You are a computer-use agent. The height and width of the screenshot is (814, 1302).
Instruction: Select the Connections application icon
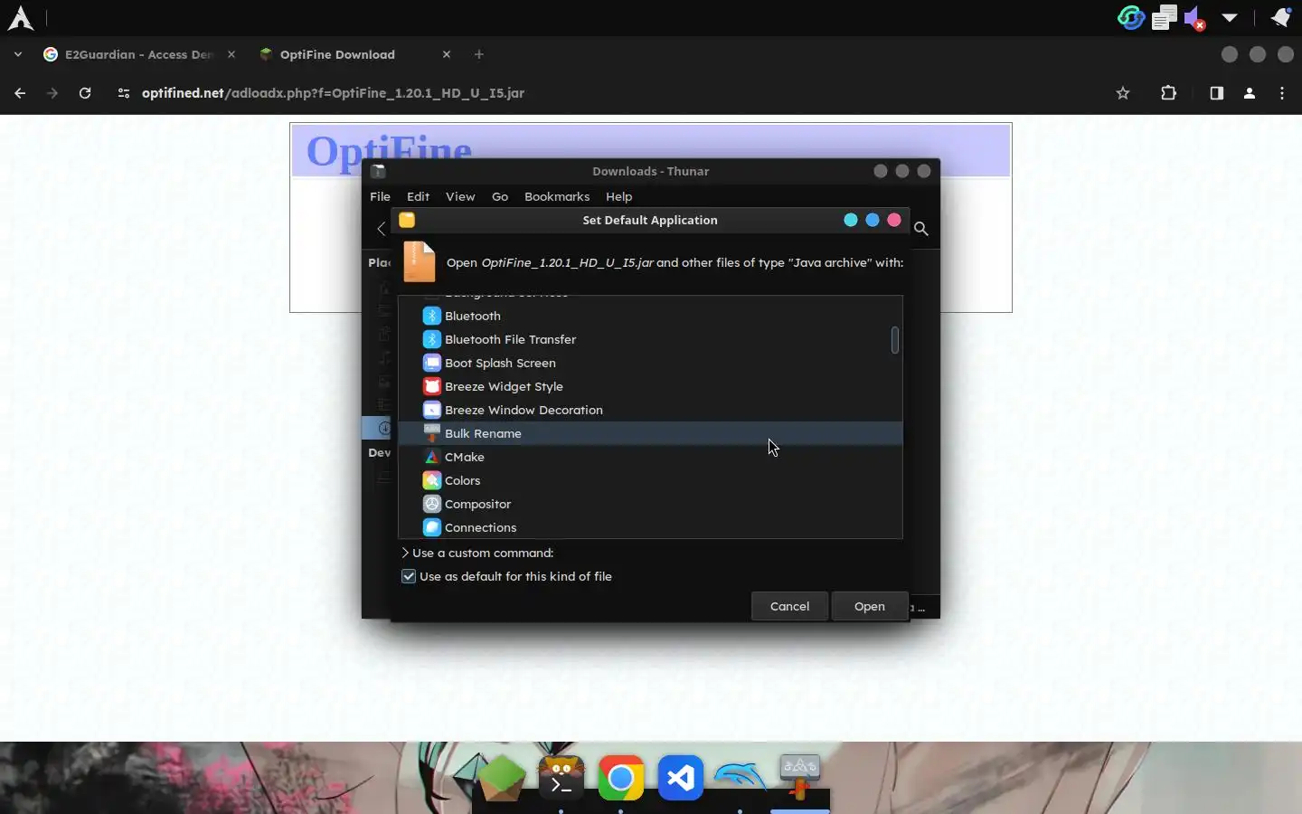pos(432,527)
